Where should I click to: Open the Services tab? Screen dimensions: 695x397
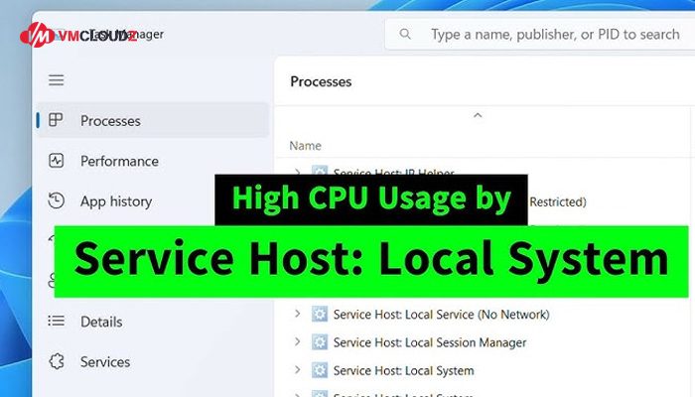click(x=153, y=362)
